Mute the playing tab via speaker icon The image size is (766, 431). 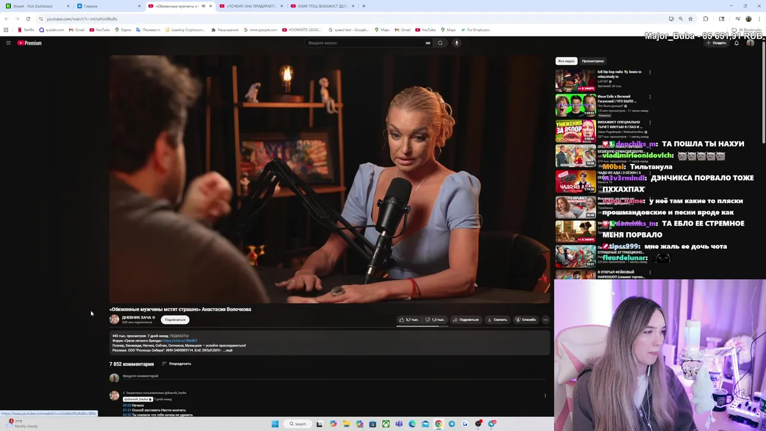203,6
